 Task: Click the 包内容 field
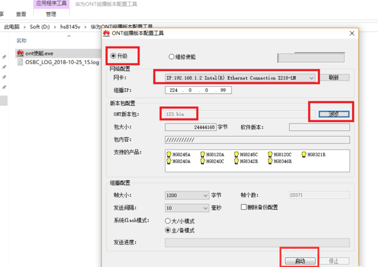coord(257,140)
